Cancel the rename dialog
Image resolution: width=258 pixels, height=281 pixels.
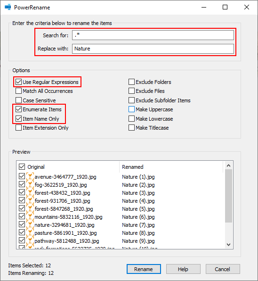[x=223, y=269]
